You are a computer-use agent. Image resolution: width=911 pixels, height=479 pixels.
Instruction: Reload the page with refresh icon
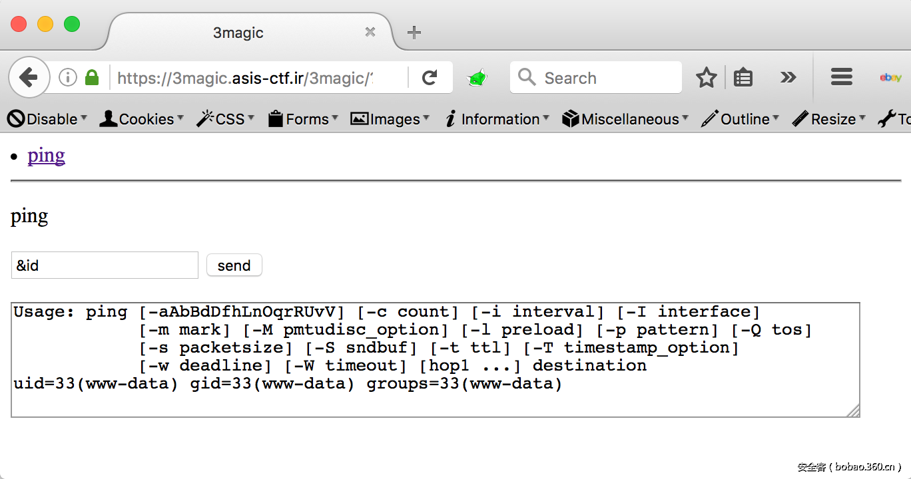point(430,78)
